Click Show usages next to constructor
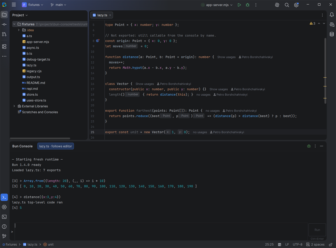This screenshot has height=248, width=336. [x=218, y=89]
